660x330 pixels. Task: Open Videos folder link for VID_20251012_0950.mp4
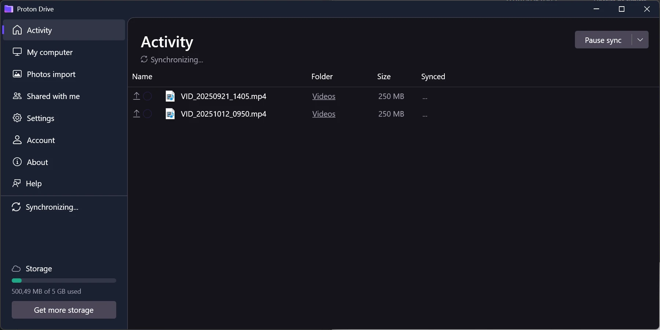(324, 114)
